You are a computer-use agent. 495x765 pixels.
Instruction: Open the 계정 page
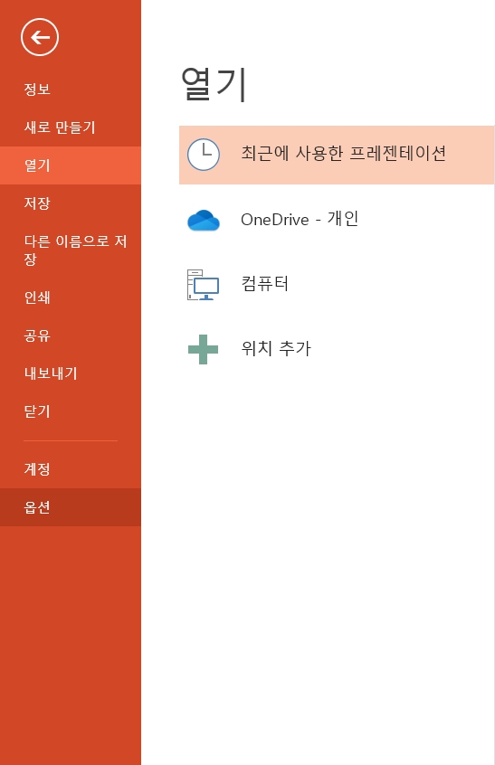click(x=71, y=469)
